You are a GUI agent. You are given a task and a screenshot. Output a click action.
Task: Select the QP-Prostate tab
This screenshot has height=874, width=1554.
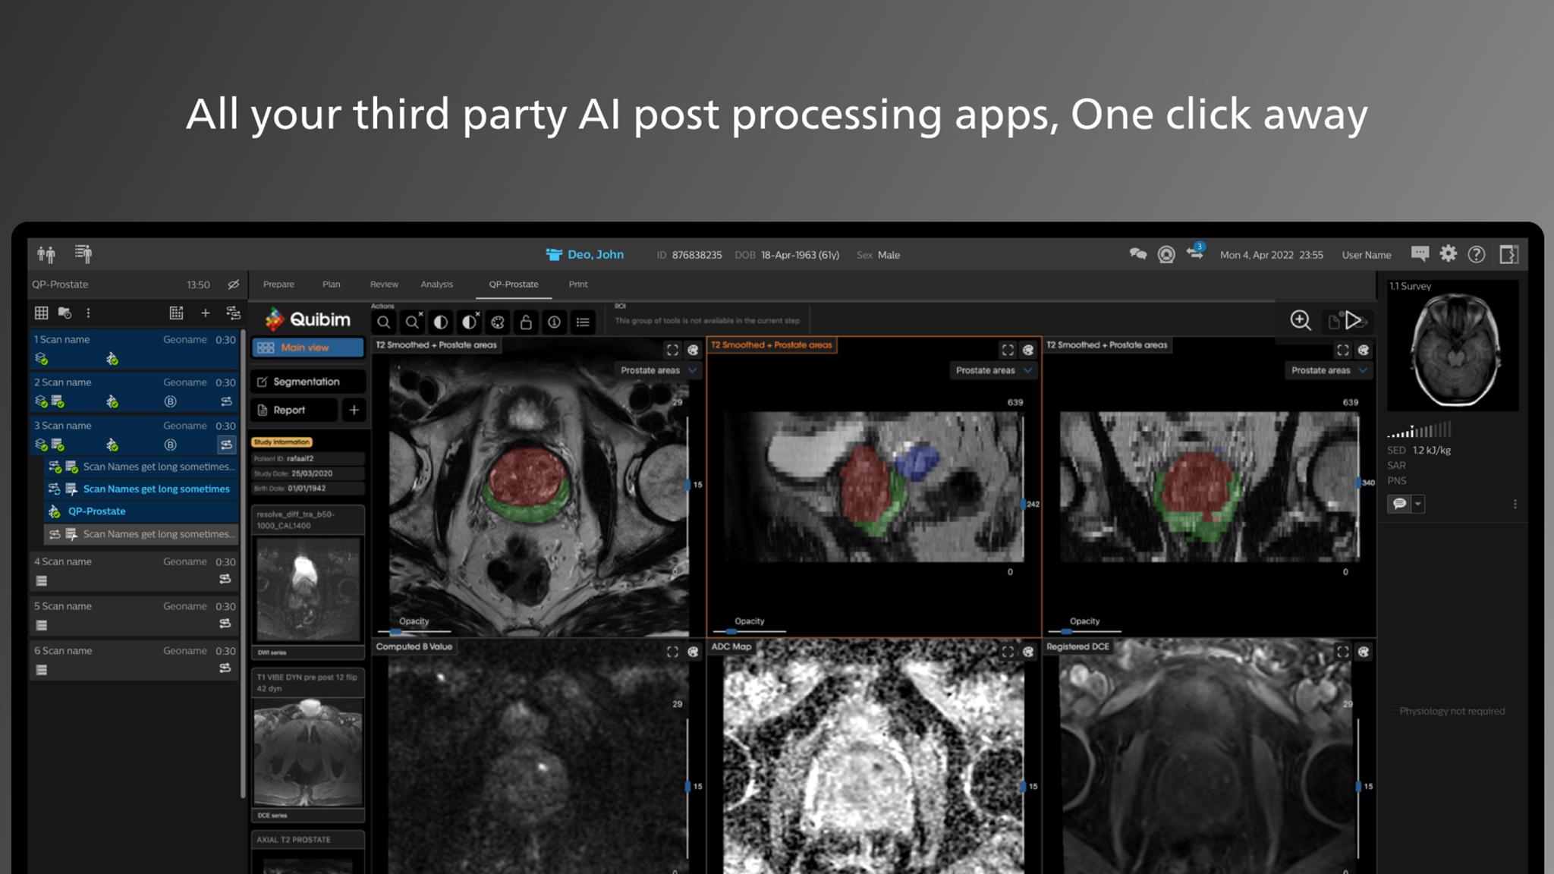[514, 285]
